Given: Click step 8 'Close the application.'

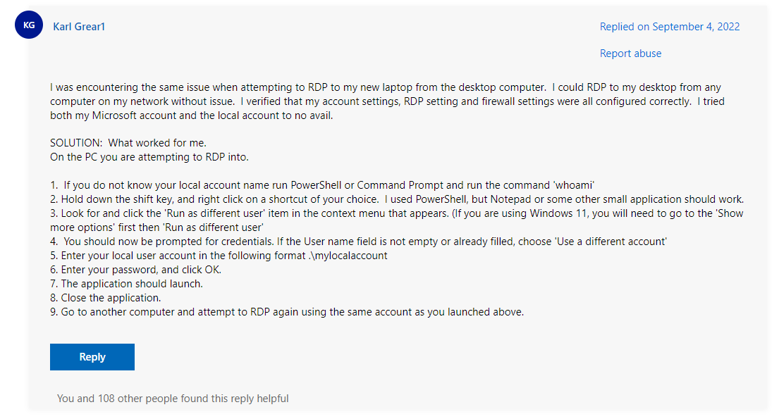Looking at the screenshot, I should coord(106,298).
